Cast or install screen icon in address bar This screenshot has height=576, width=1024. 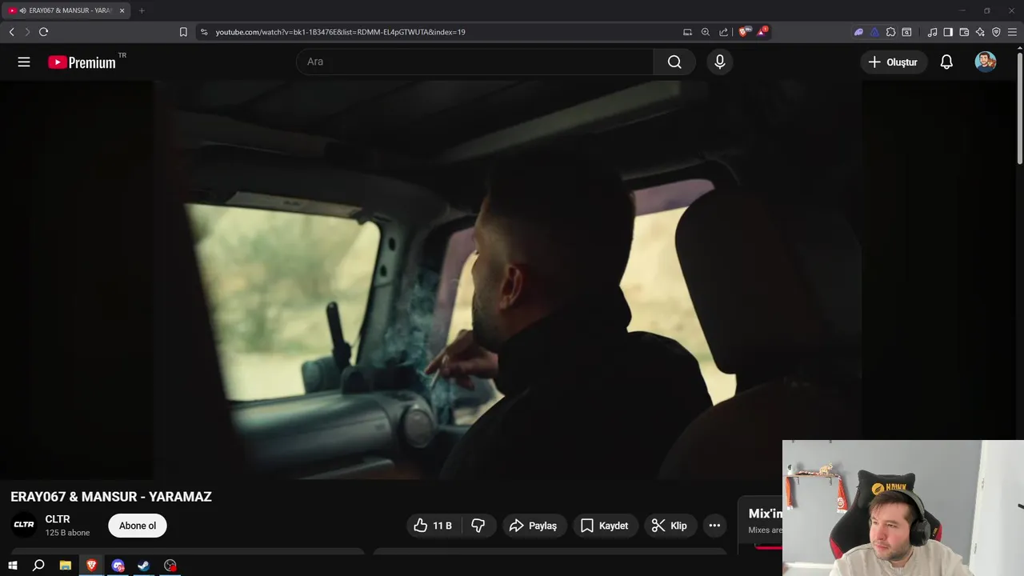(x=687, y=32)
